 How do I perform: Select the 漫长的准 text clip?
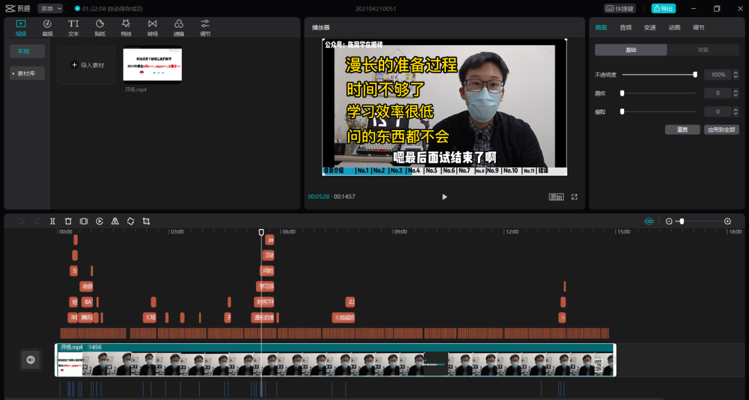pyautogui.click(x=264, y=318)
